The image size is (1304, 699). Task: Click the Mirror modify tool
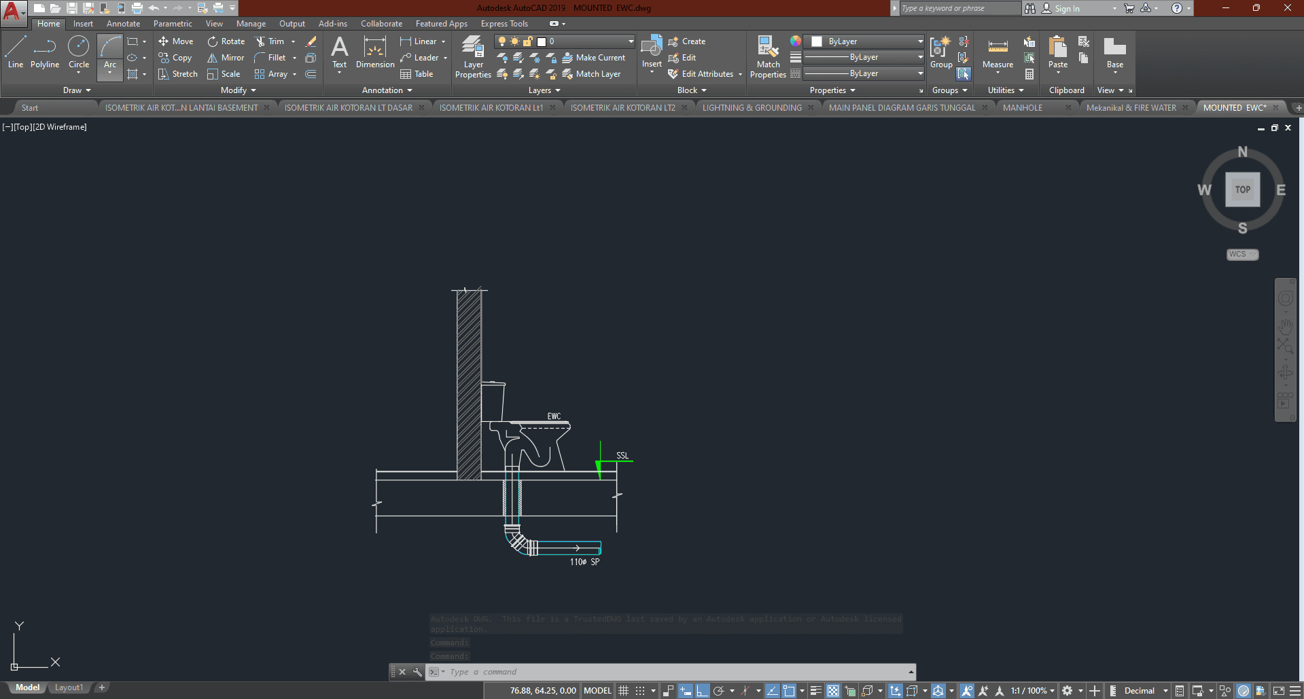click(226, 58)
